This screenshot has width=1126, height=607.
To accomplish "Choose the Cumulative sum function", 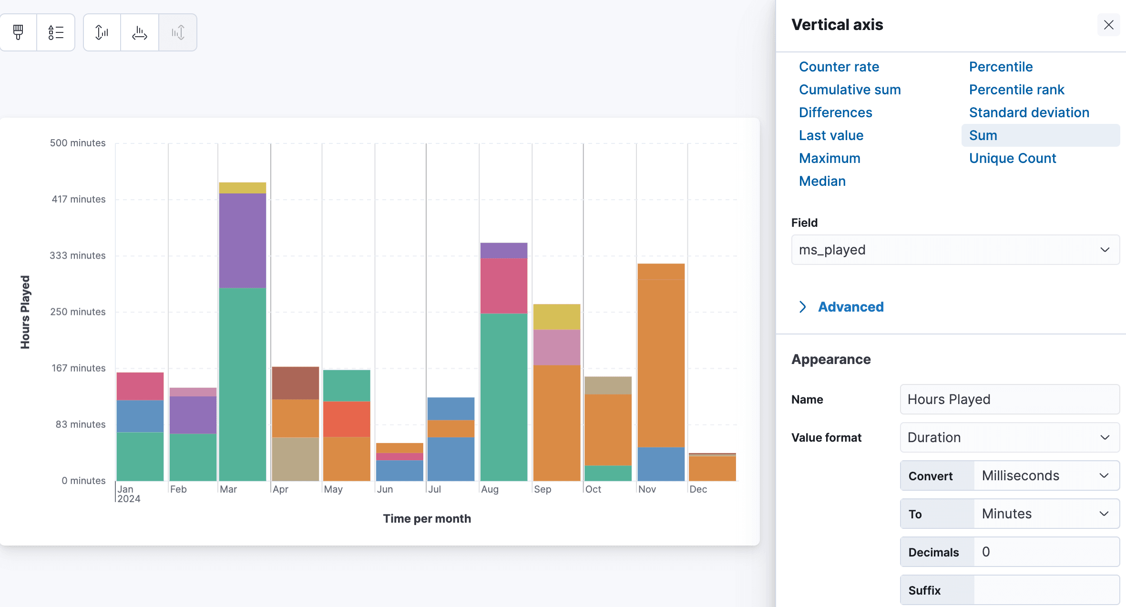I will 850,90.
